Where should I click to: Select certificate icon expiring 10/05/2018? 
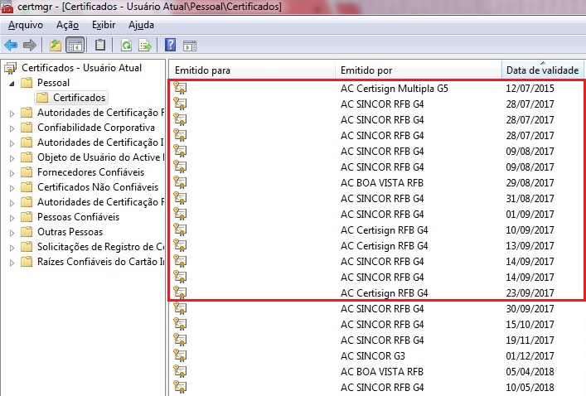pos(180,387)
